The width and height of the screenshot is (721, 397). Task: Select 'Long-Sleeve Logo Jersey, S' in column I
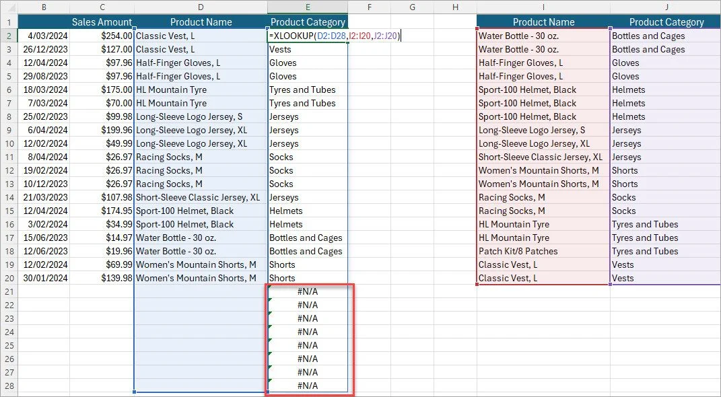click(543, 130)
